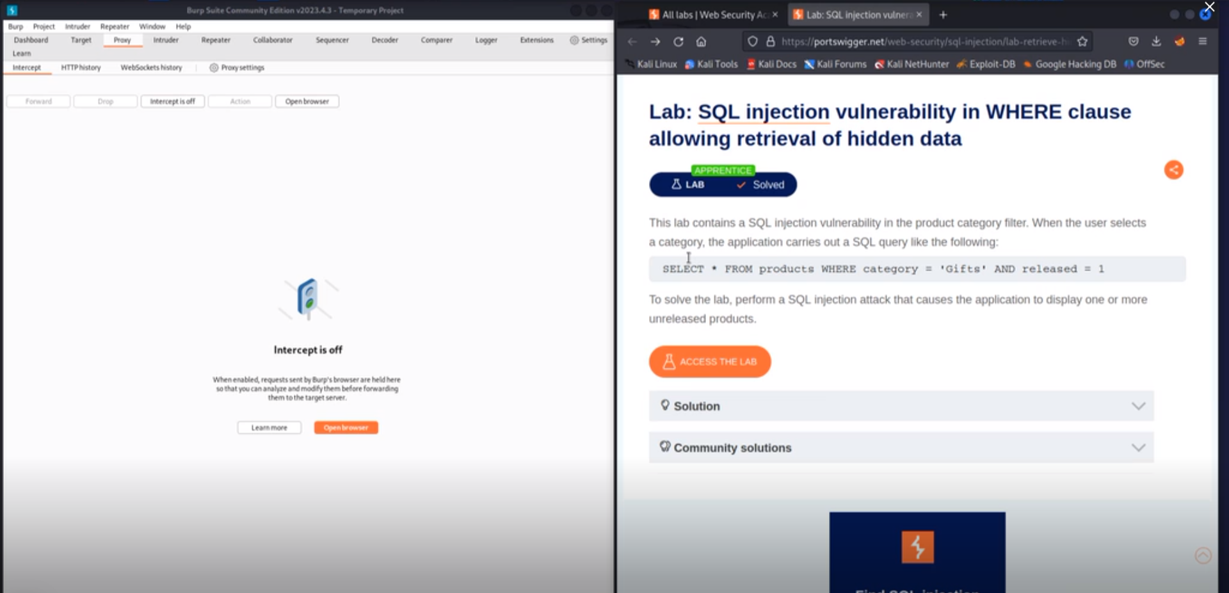The image size is (1229, 593).
Task: Close the All labs browser tab
Action: point(775,14)
